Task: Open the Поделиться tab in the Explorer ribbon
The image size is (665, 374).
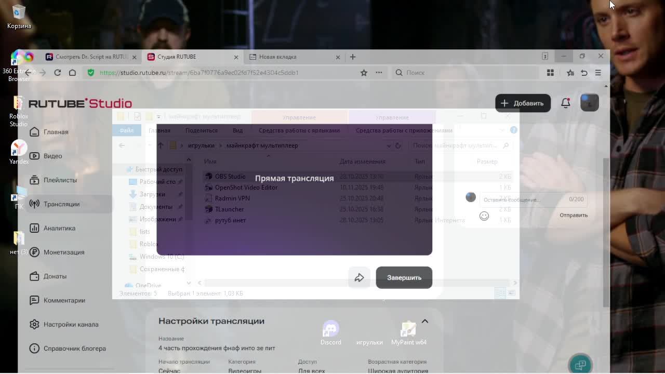Action: [202, 130]
